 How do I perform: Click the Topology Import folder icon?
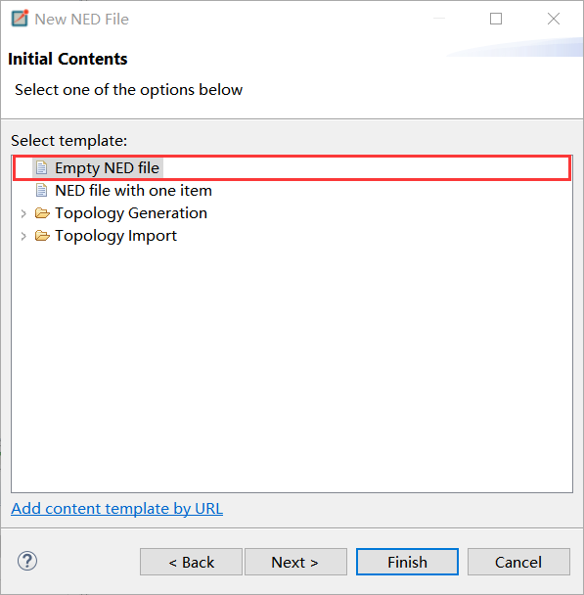pyautogui.click(x=42, y=236)
